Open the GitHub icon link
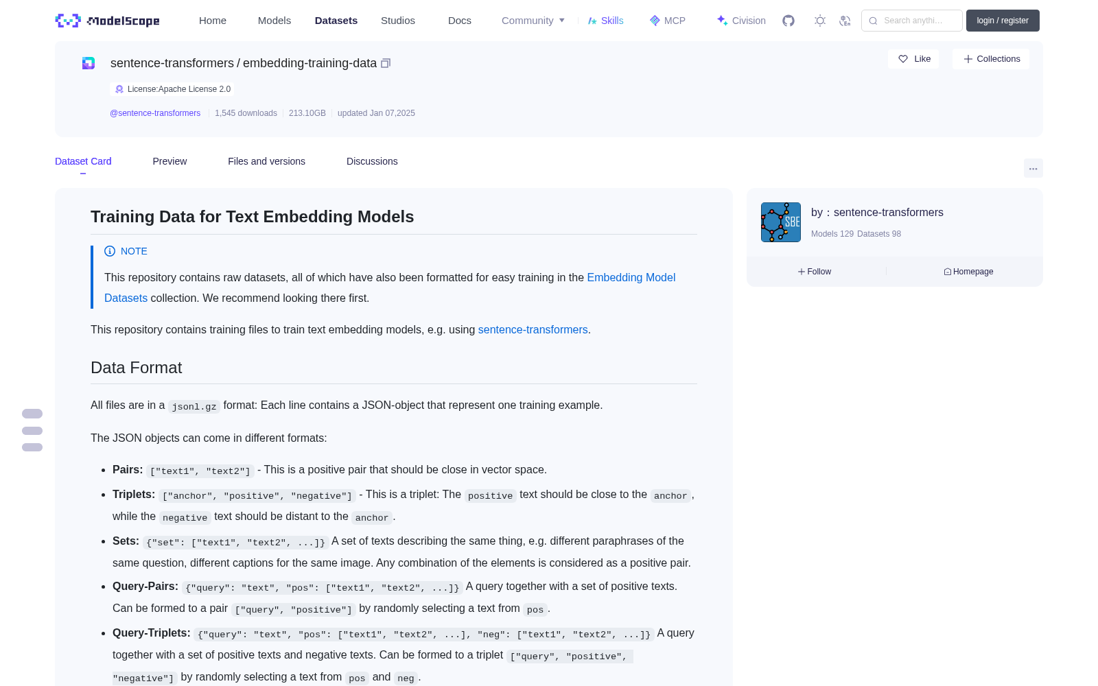The image size is (1098, 686). (x=789, y=21)
